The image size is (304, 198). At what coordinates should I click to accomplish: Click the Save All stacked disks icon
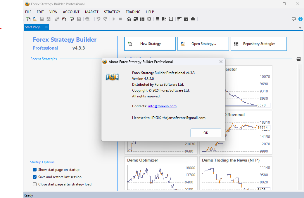click(x=57, y=19)
